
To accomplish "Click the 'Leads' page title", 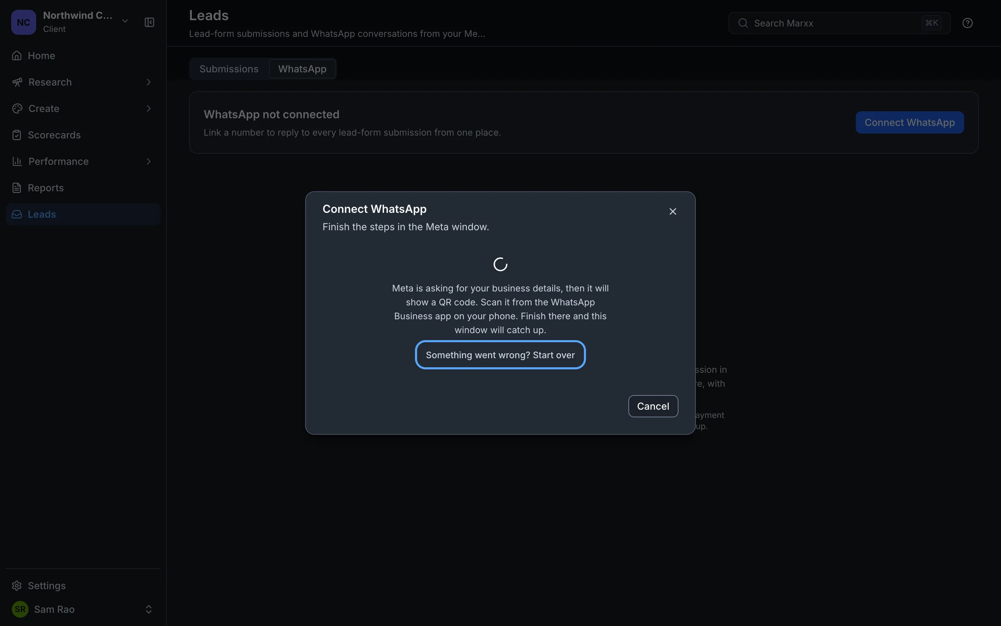I will (209, 15).
